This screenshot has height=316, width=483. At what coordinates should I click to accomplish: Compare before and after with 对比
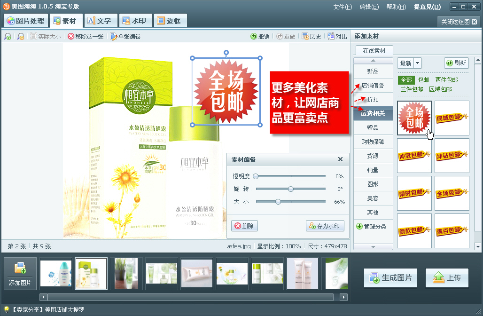click(x=337, y=36)
